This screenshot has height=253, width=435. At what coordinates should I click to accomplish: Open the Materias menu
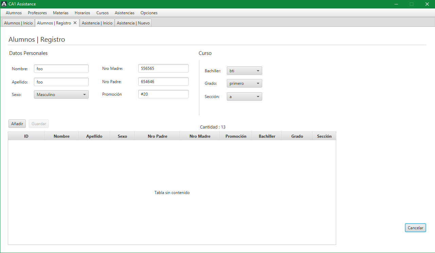(x=61, y=13)
